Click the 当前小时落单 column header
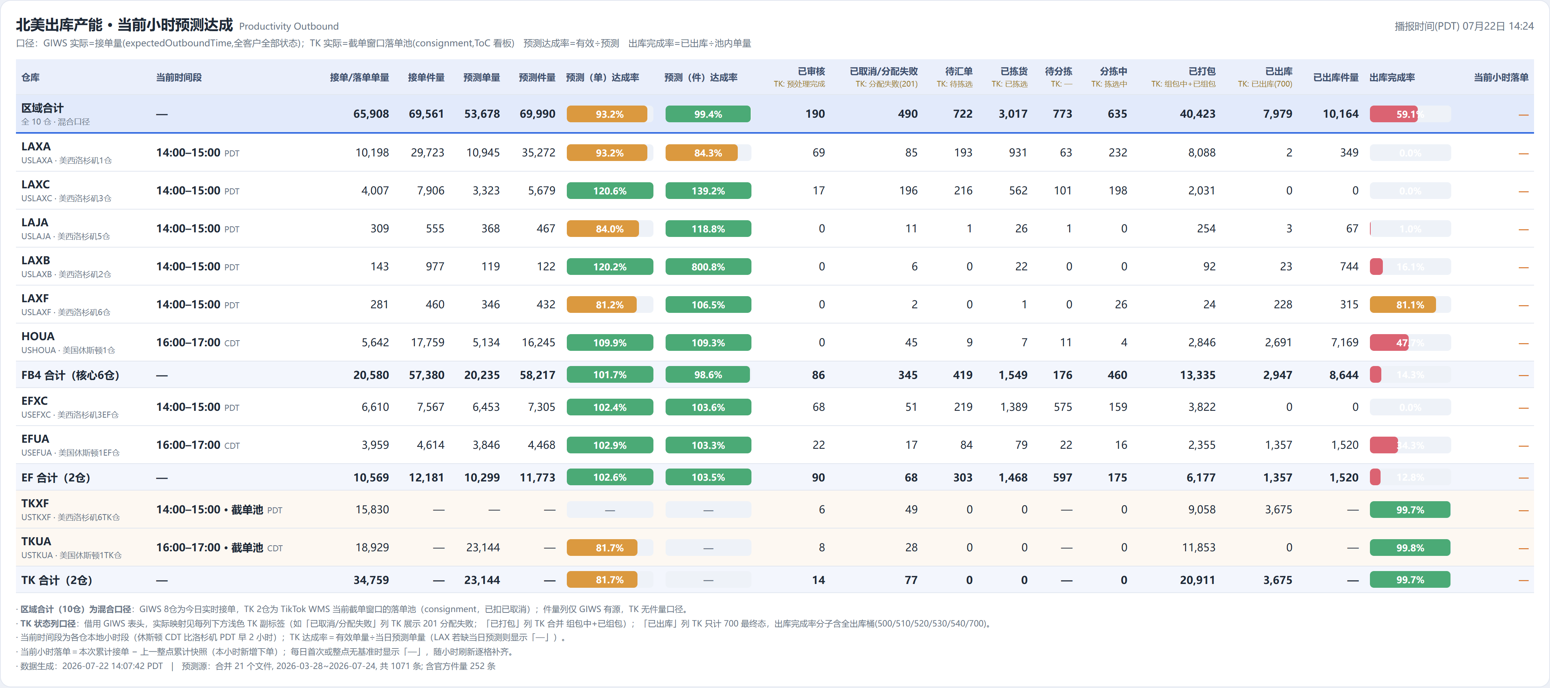Screen dimensions: 1550x688 pyautogui.click(x=1501, y=77)
